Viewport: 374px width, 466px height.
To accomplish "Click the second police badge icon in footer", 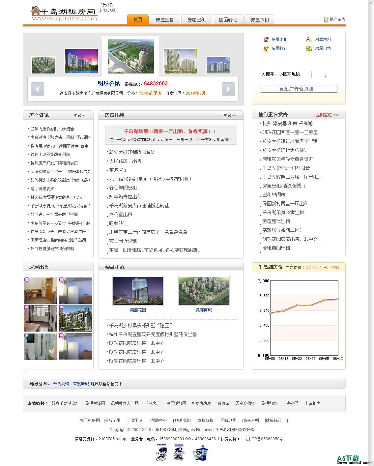I will click(179, 452).
